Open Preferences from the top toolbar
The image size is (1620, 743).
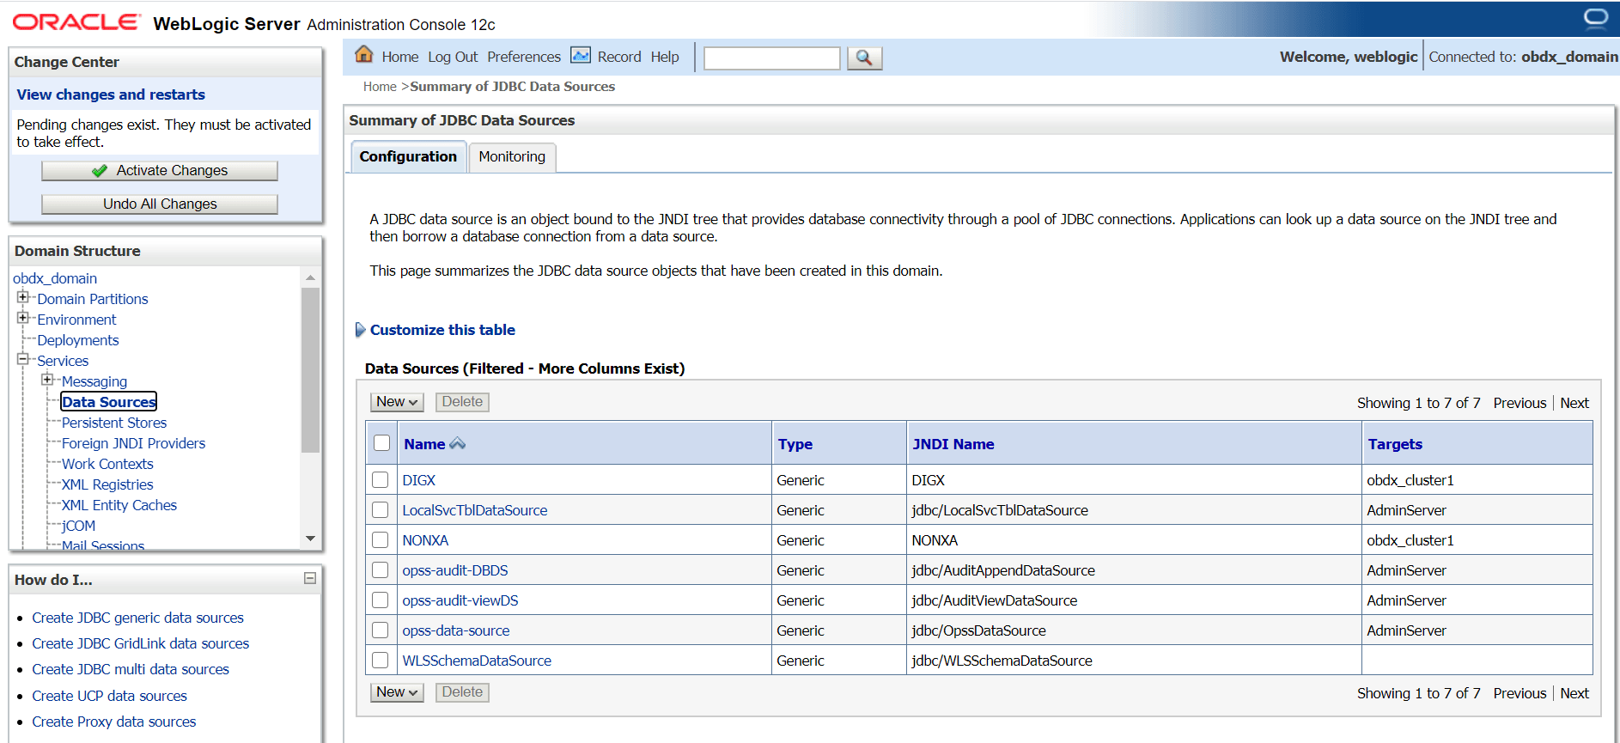[523, 57]
